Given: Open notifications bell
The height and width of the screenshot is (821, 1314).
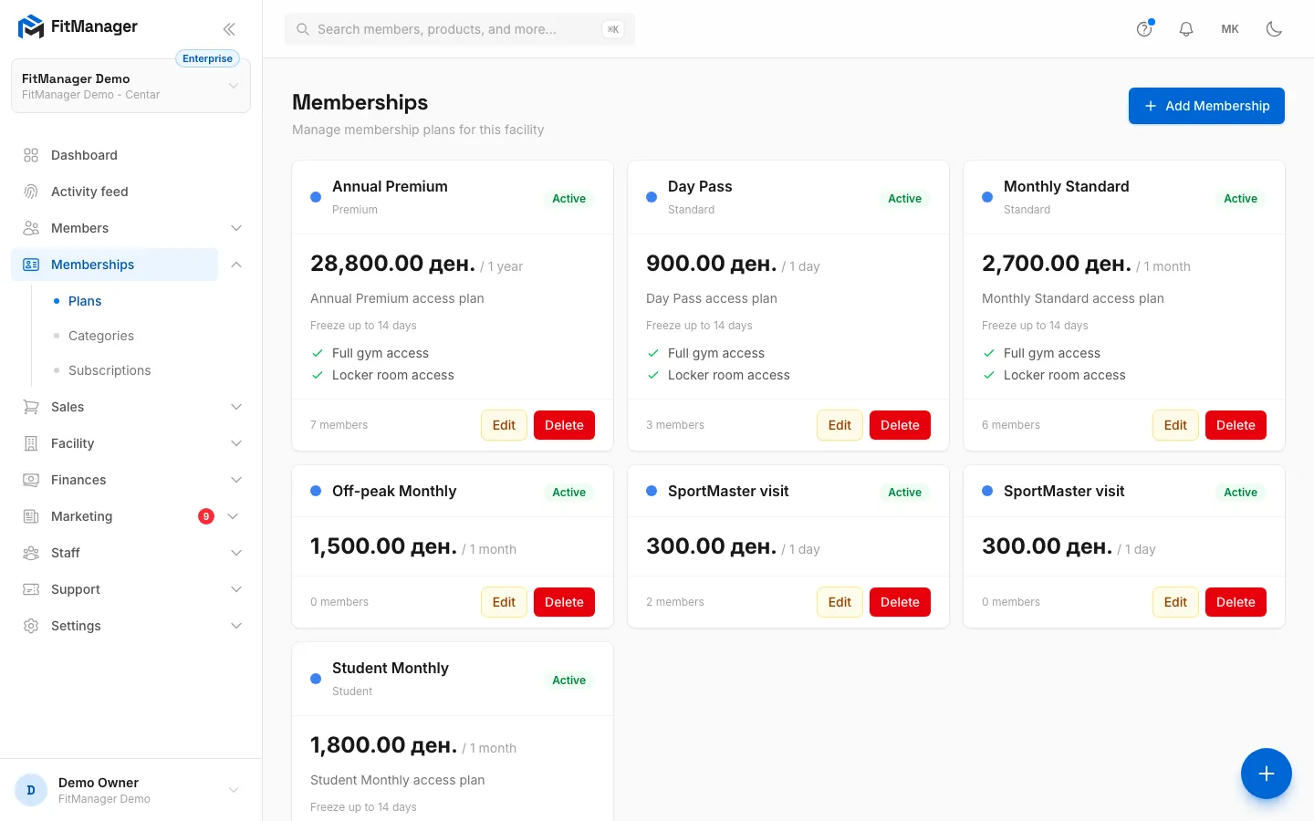Looking at the screenshot, I should pos(1186,29).
